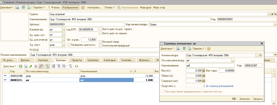Click OK in Единицы измерения dialog
The height and width of the screenshot is (105, 277).
tap(234, 99)
